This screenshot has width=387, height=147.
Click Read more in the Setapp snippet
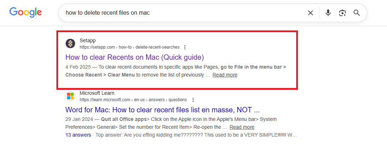click(225, 75)
